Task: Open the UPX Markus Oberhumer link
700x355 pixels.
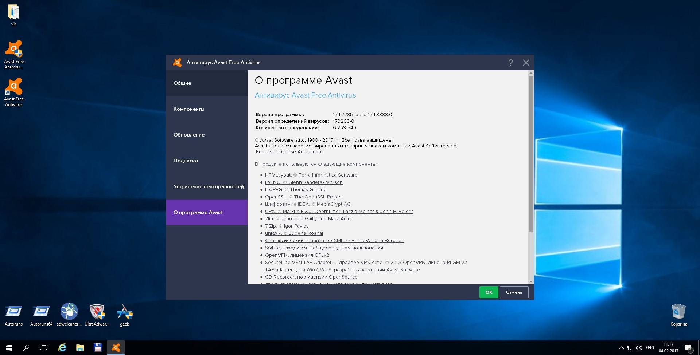Action: 339,212
